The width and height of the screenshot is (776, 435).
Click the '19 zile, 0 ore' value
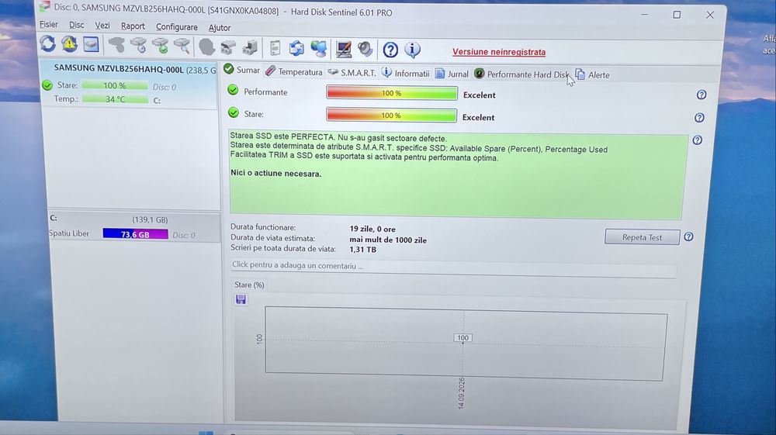372,229
